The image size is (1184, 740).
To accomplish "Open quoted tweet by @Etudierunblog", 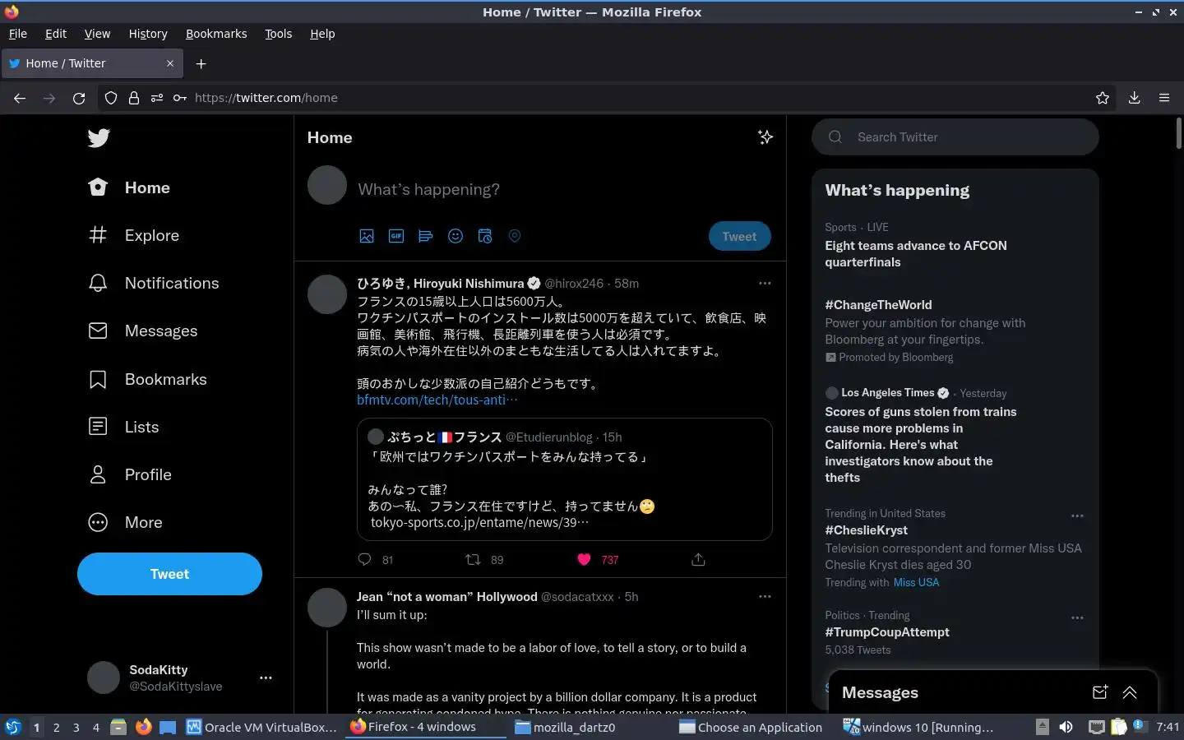I will [x=564, y=479].
